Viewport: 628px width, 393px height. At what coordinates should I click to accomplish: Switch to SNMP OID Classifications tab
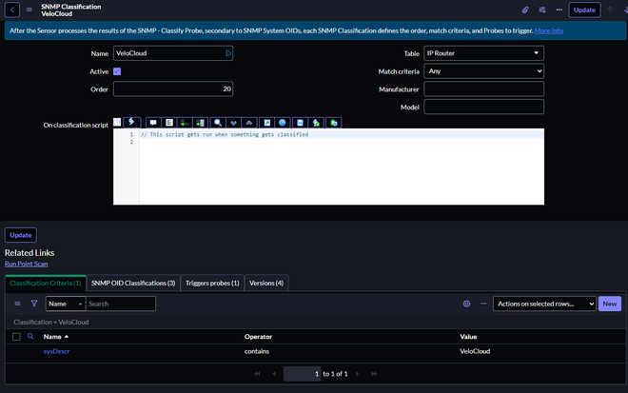133,283
